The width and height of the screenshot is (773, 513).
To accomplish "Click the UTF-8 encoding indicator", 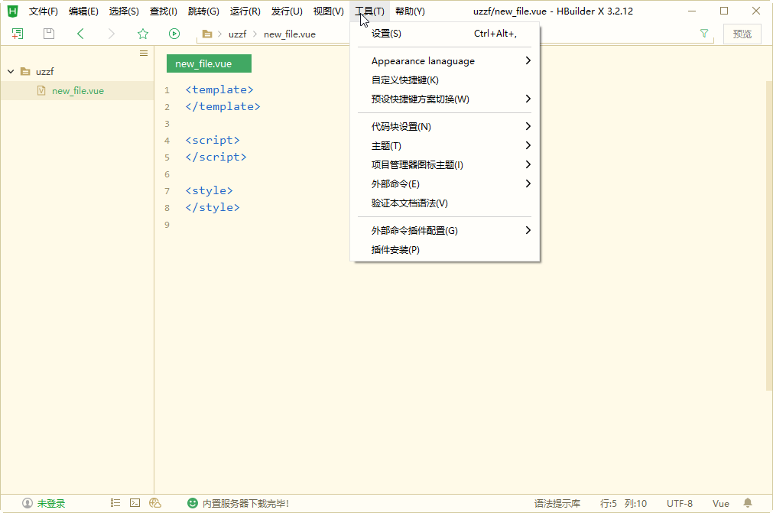I will point(679,503).
